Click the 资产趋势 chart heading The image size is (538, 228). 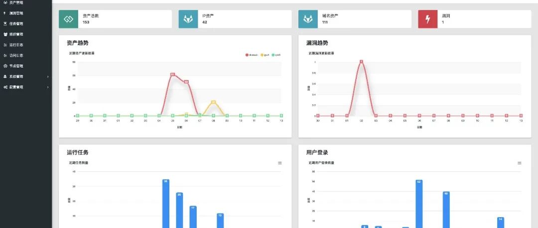pos(78,43)
